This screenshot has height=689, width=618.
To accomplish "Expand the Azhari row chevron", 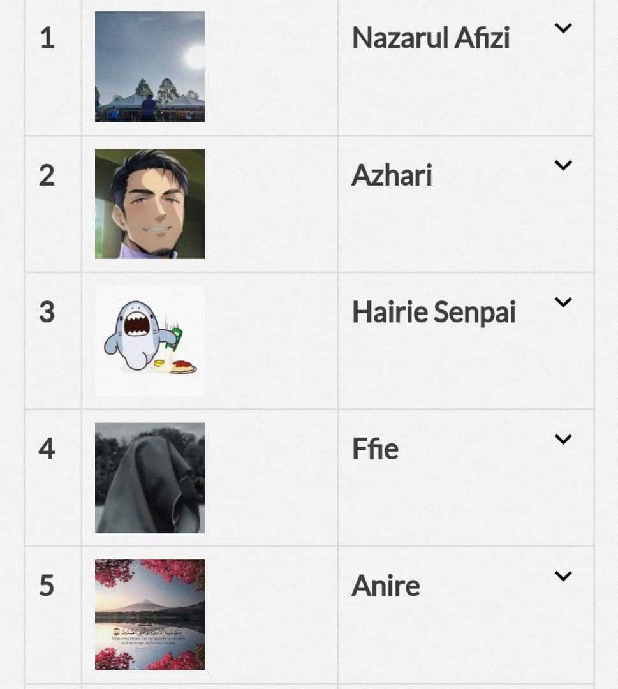I will click(563, 165).
